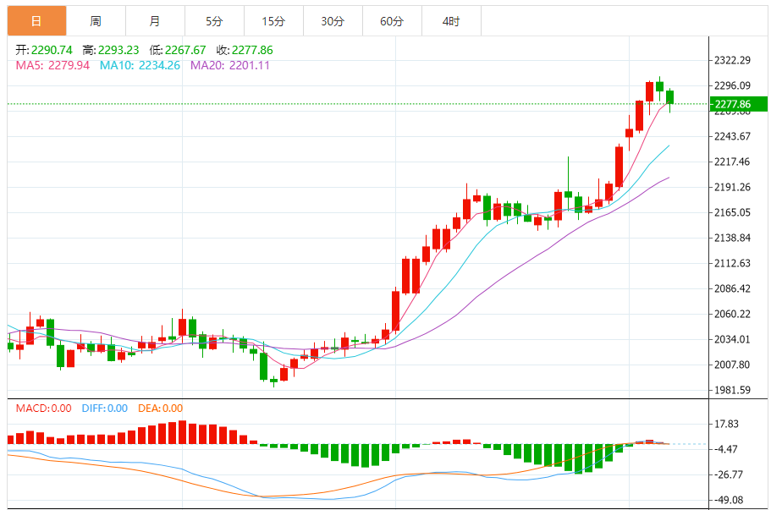Click the 2034.01 price axis label
Screen dimensions: 771x510
point(733,339)
